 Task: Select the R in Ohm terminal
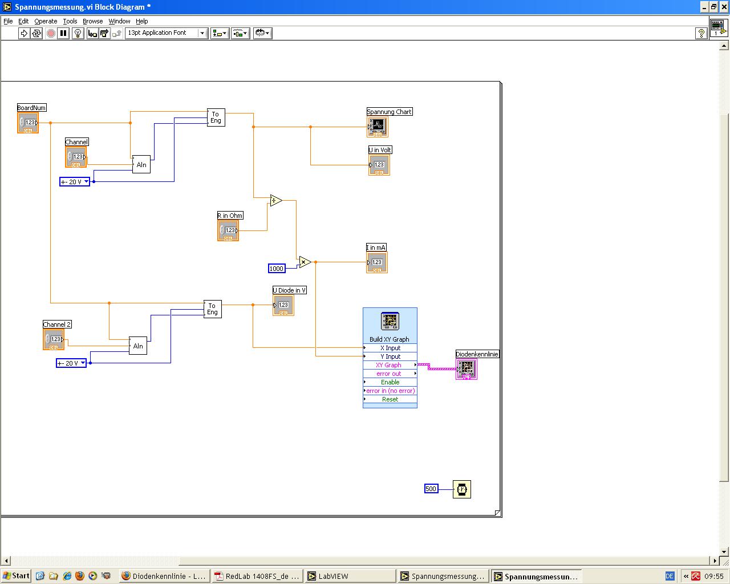pyautogui.click(x=228, y=230)
